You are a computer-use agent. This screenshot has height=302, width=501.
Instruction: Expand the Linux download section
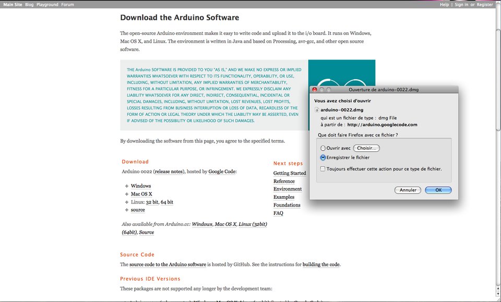139,201
